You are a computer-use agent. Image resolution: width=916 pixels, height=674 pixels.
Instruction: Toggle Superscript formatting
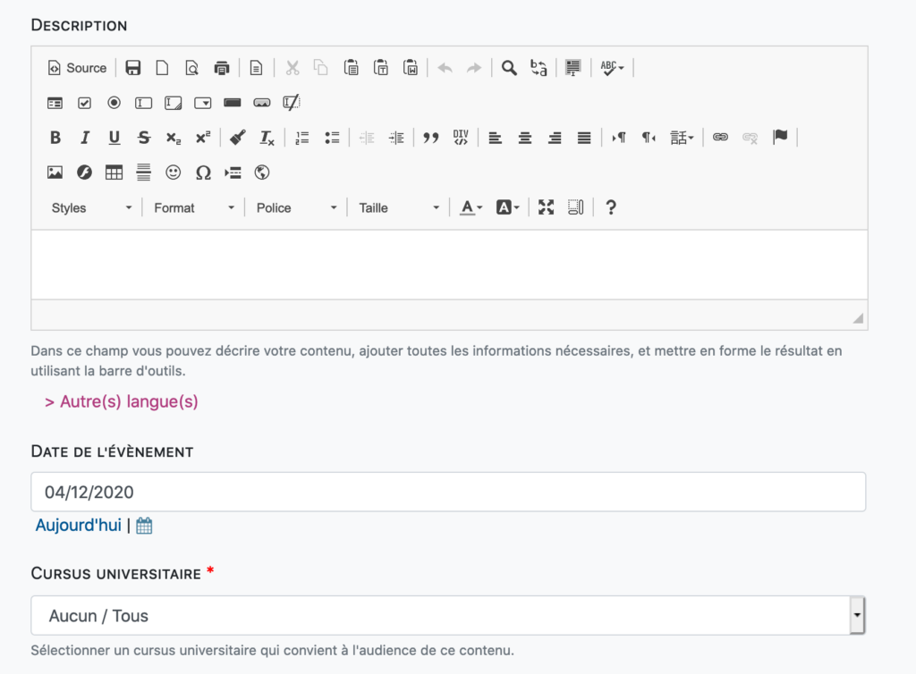203,138
